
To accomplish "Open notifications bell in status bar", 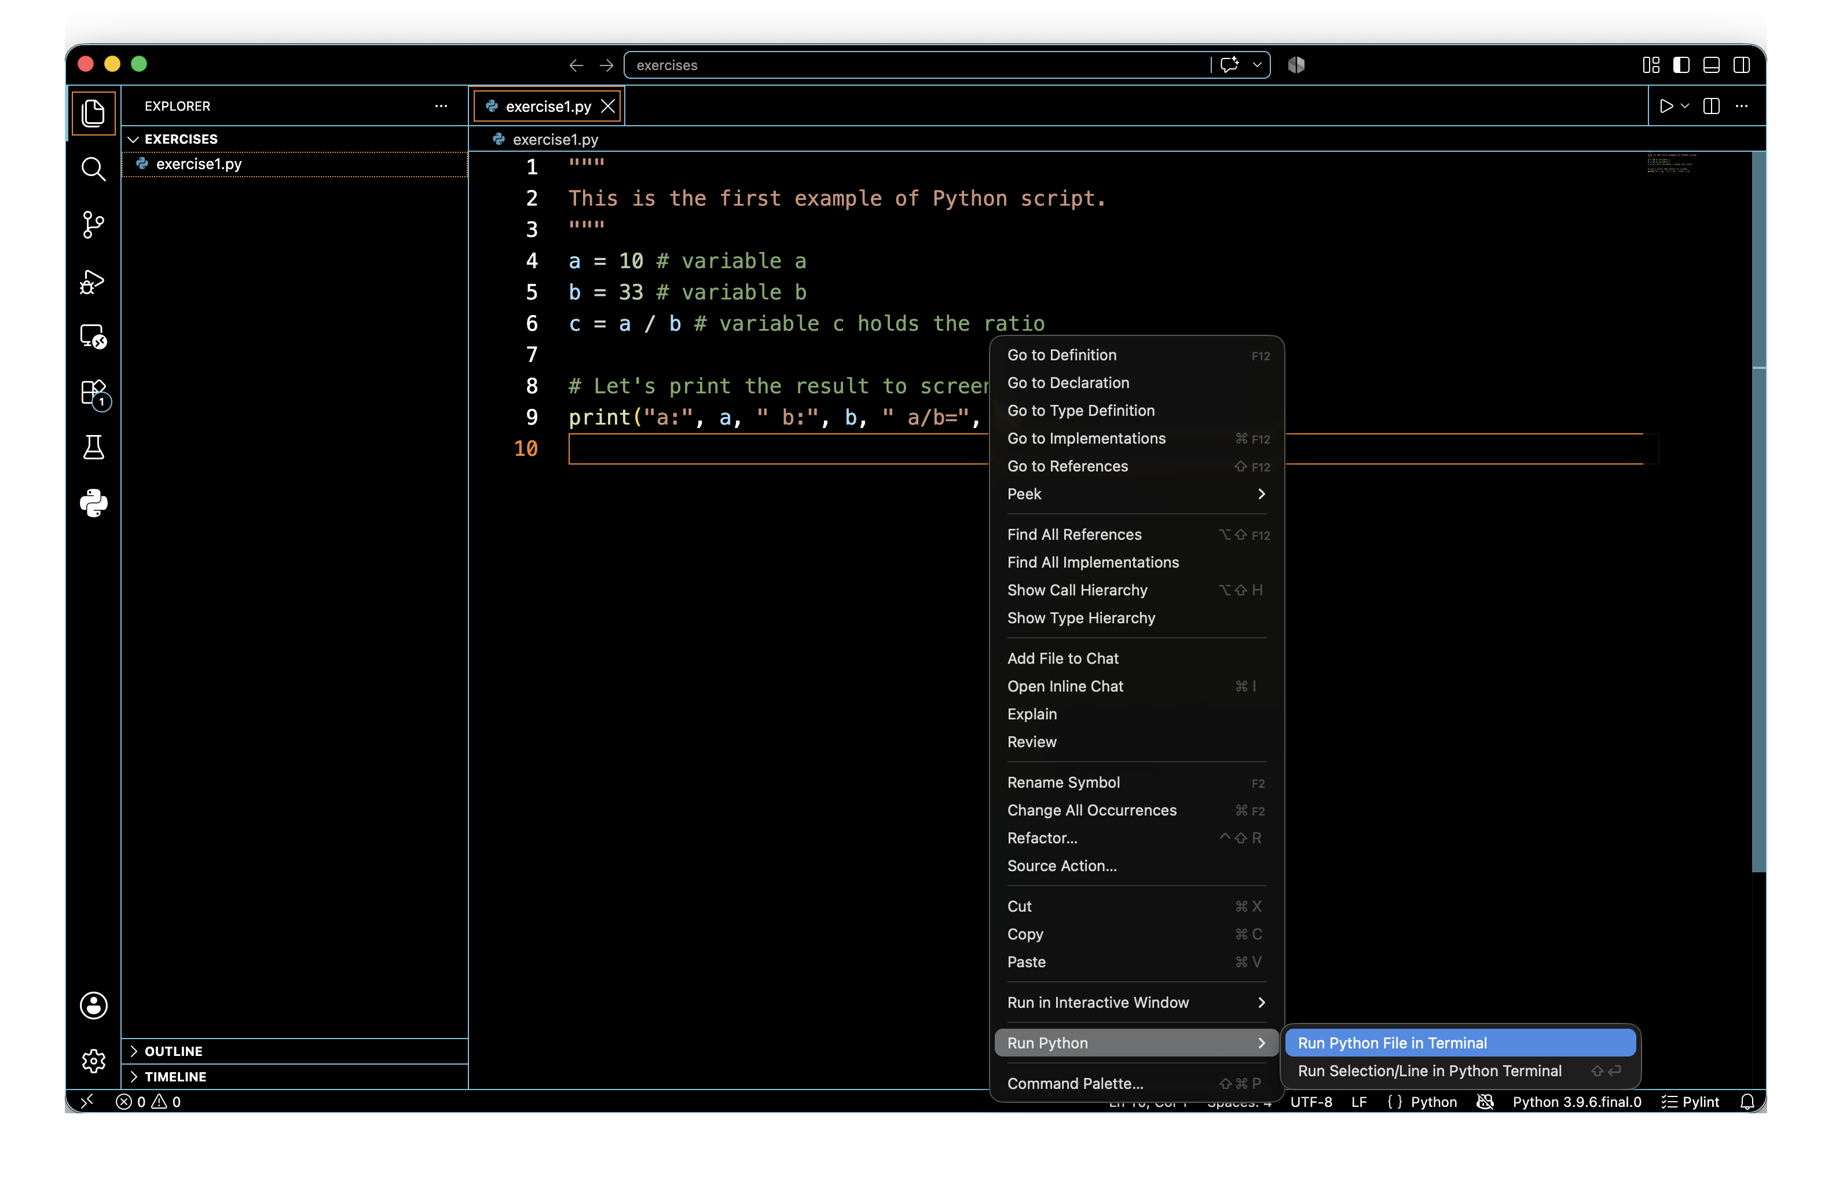I will coord(1747,1102).
